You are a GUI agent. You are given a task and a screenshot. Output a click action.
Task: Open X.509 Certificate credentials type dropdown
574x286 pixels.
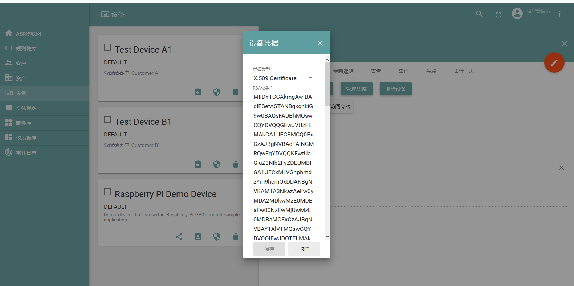click(283, 78)
